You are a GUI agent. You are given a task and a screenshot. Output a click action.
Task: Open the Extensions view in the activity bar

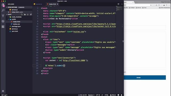[3, 27]
